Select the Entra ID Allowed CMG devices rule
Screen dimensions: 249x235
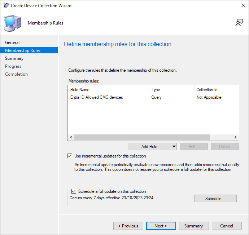tap(97, 97)
